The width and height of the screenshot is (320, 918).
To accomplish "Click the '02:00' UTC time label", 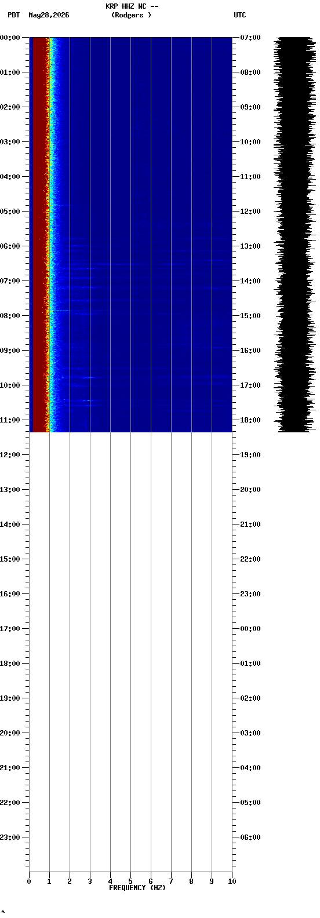I will (250, 698).
